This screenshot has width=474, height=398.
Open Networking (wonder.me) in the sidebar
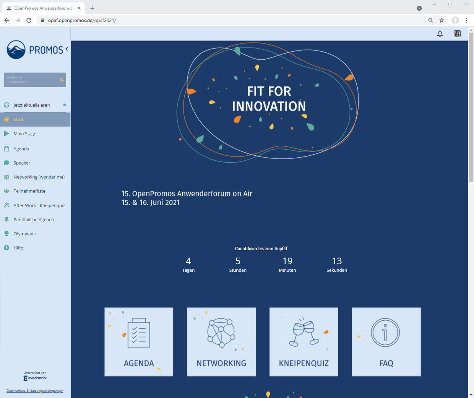click(x=39, y=177)
